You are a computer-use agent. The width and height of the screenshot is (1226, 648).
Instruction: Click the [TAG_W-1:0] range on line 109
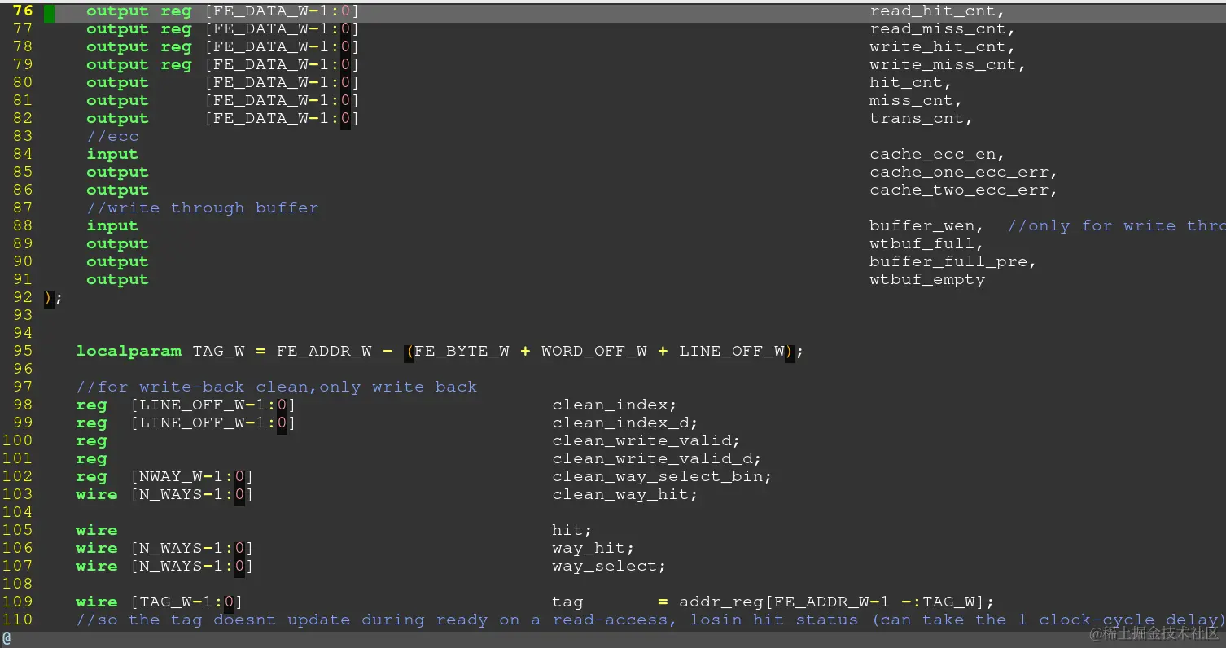pyautogui.click(x=186, y=602)
